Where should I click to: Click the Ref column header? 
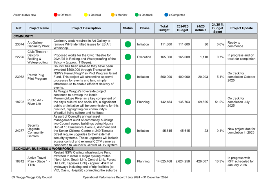pos(19,28)
